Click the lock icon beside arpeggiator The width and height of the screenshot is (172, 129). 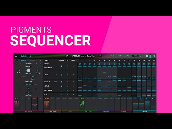coord(41,60)
